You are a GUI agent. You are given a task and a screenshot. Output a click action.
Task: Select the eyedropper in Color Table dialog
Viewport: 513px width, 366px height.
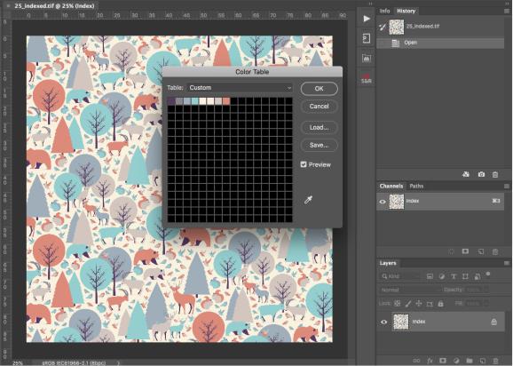[308, 200]
